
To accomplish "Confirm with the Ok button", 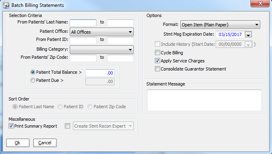I will (x=18, y=143).
